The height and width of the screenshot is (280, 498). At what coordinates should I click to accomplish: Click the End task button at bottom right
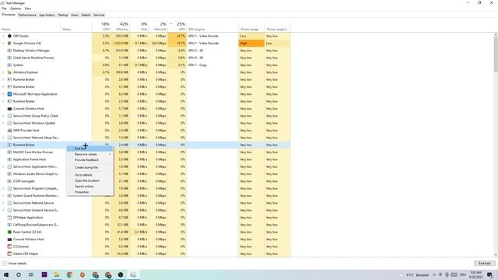click(484, 264)
